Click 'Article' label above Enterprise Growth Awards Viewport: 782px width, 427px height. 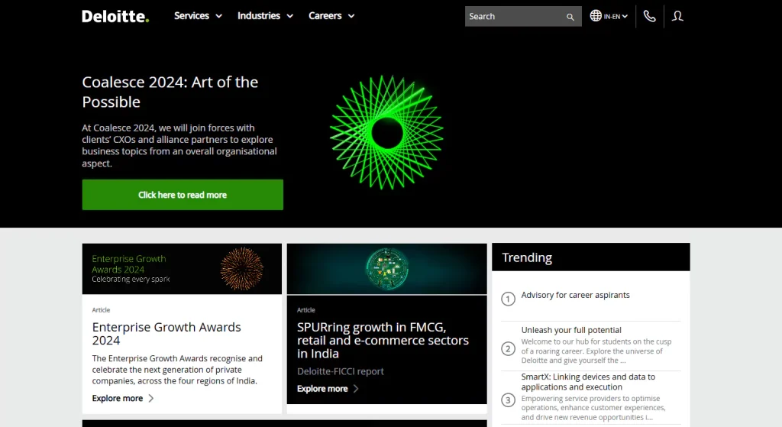tap(101, 310)
